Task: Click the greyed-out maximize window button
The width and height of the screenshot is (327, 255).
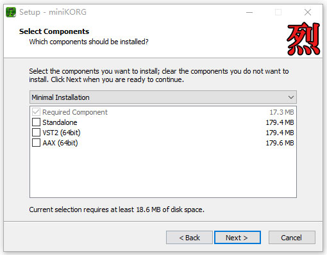Action: coord(278,12)
